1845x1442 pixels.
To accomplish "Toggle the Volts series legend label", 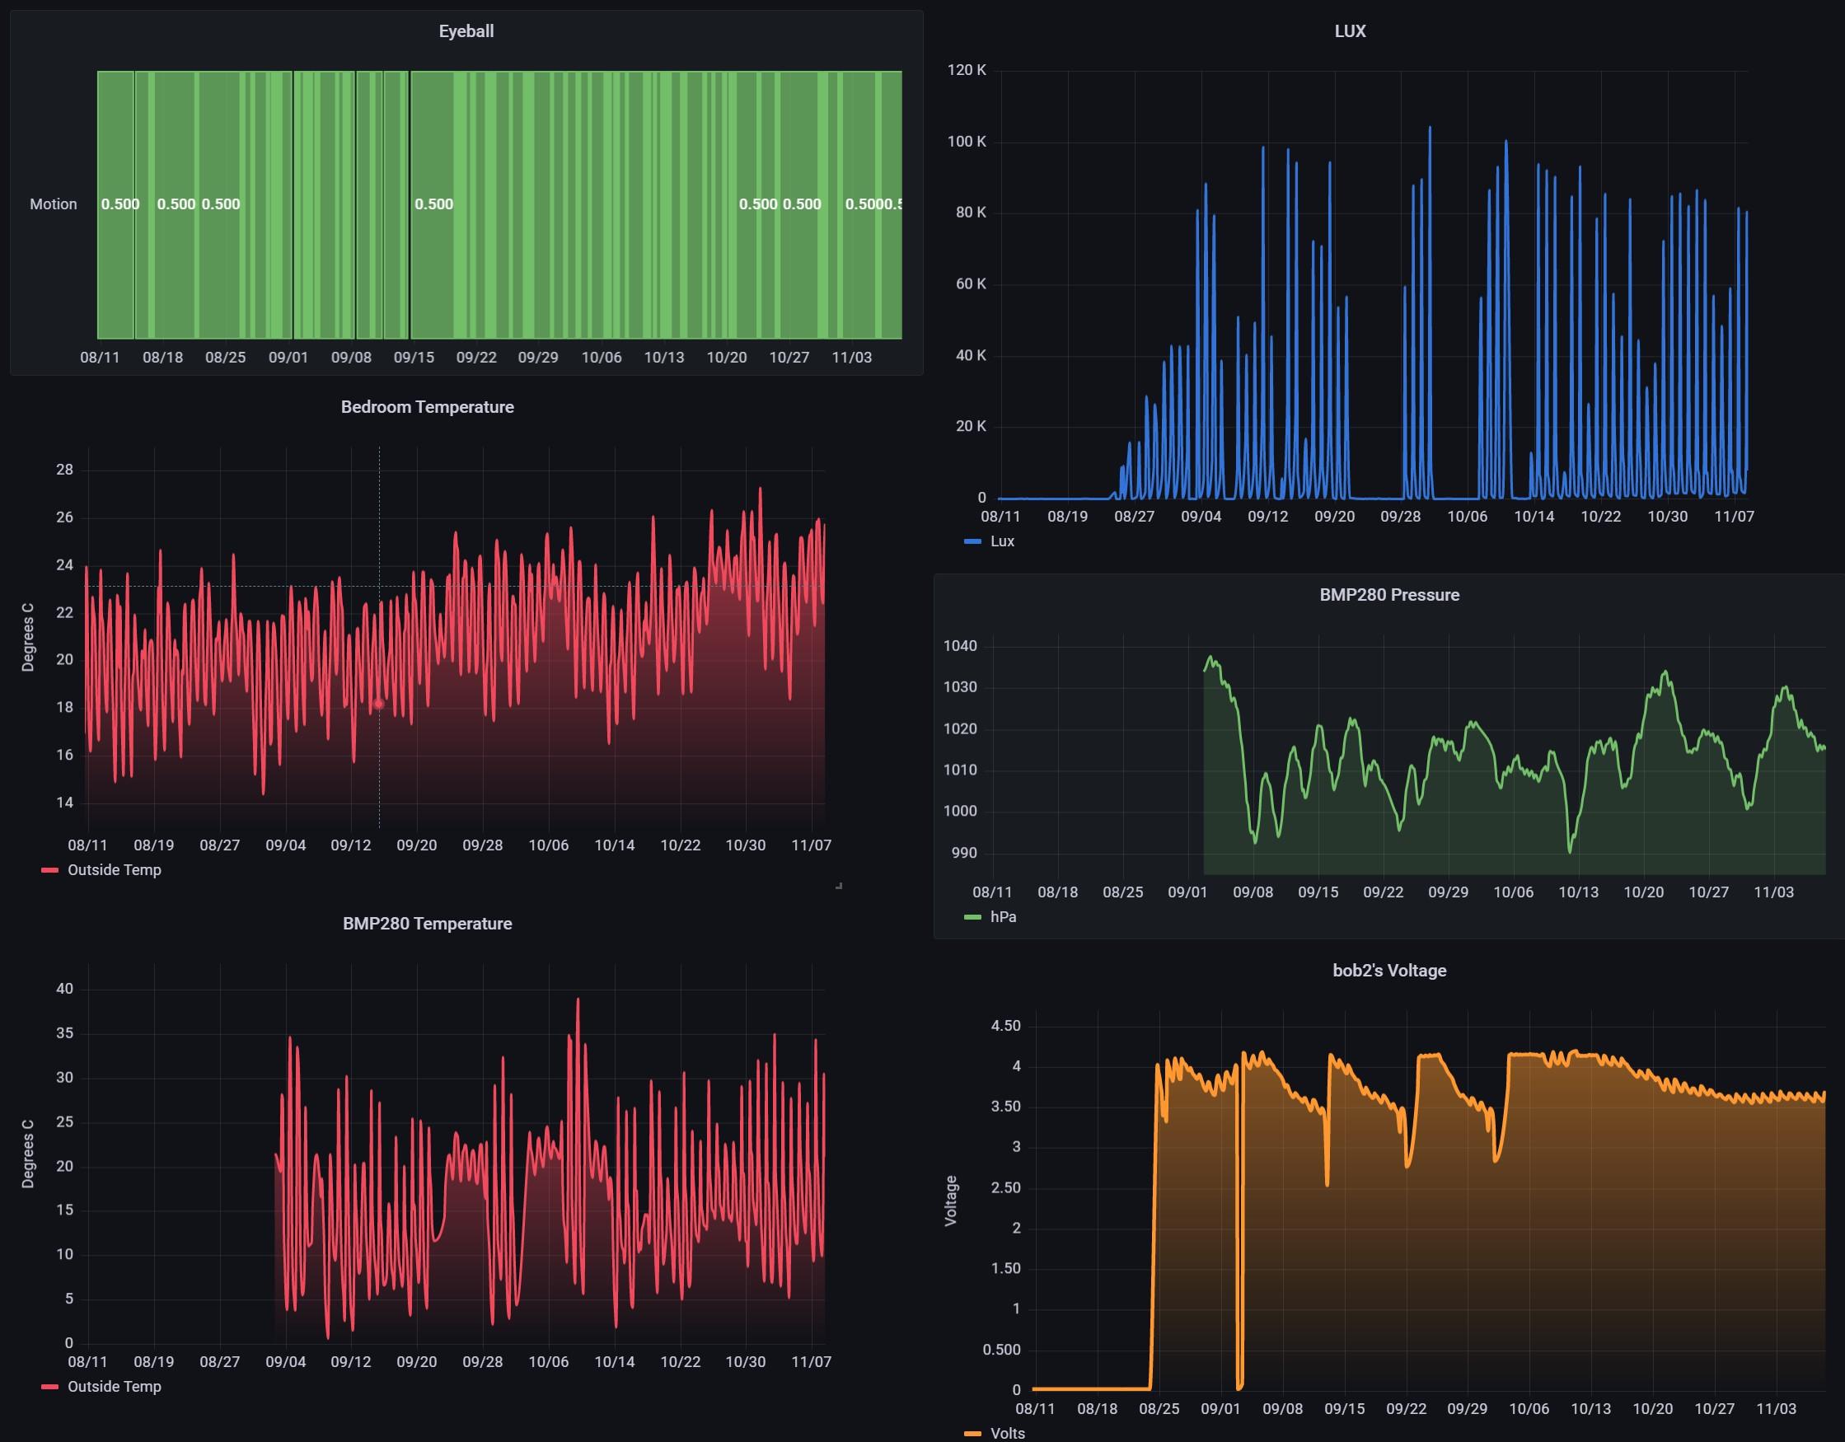I will (x=1007, y=1433).
